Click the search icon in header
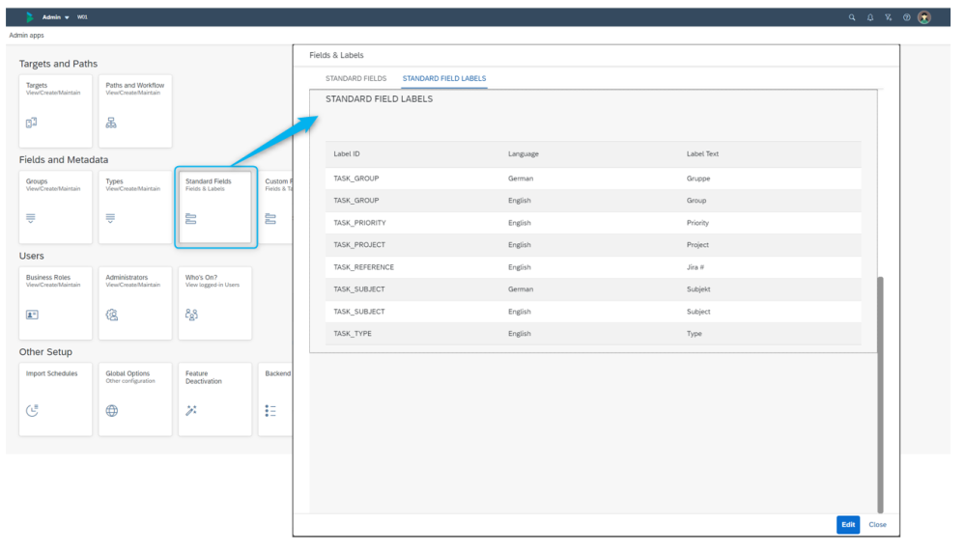 click(x=852, y=17)
